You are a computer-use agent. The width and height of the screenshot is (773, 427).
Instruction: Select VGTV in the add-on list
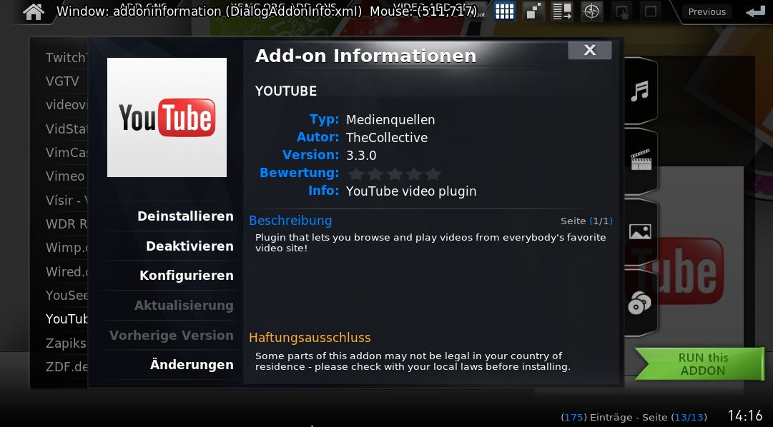(x=63, y=81)
